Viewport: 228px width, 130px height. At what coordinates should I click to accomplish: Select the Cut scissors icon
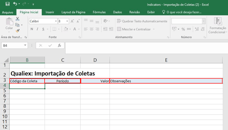click(x=17, y=19)
